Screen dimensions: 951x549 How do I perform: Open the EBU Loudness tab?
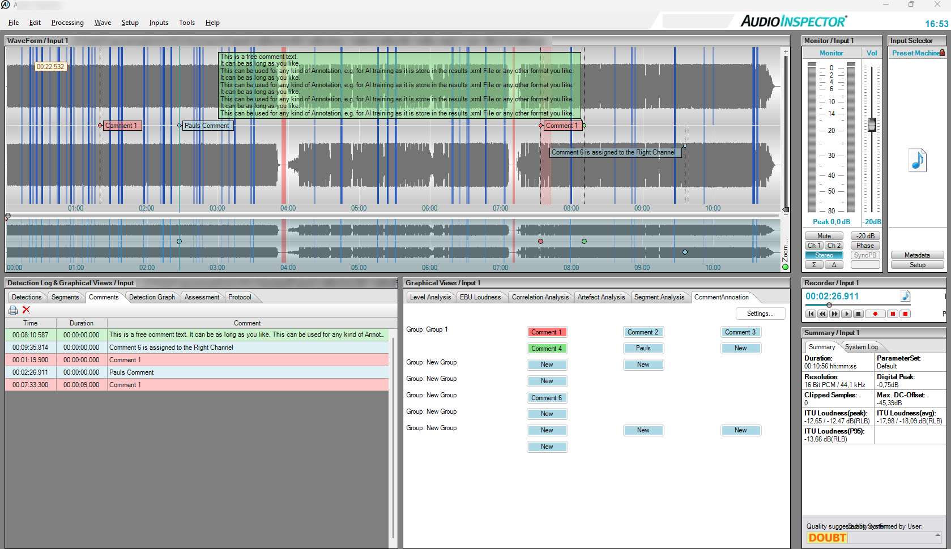[480, 297]
